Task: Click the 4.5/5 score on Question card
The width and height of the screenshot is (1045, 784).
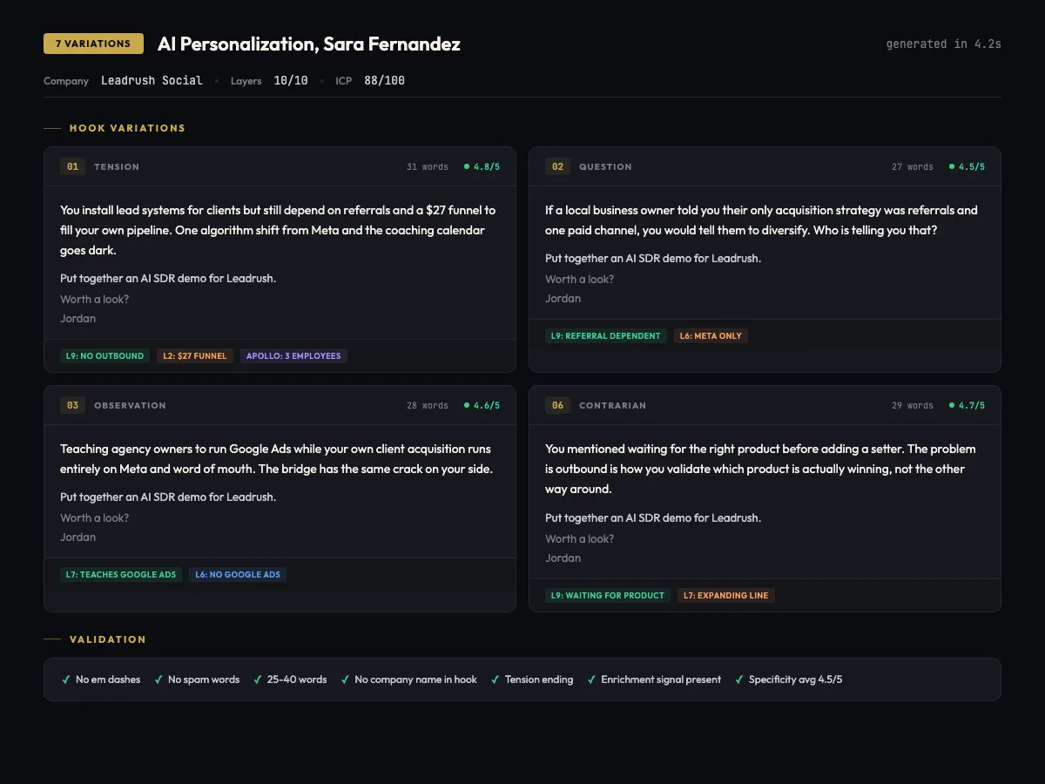Action: (x=967, y=166)
